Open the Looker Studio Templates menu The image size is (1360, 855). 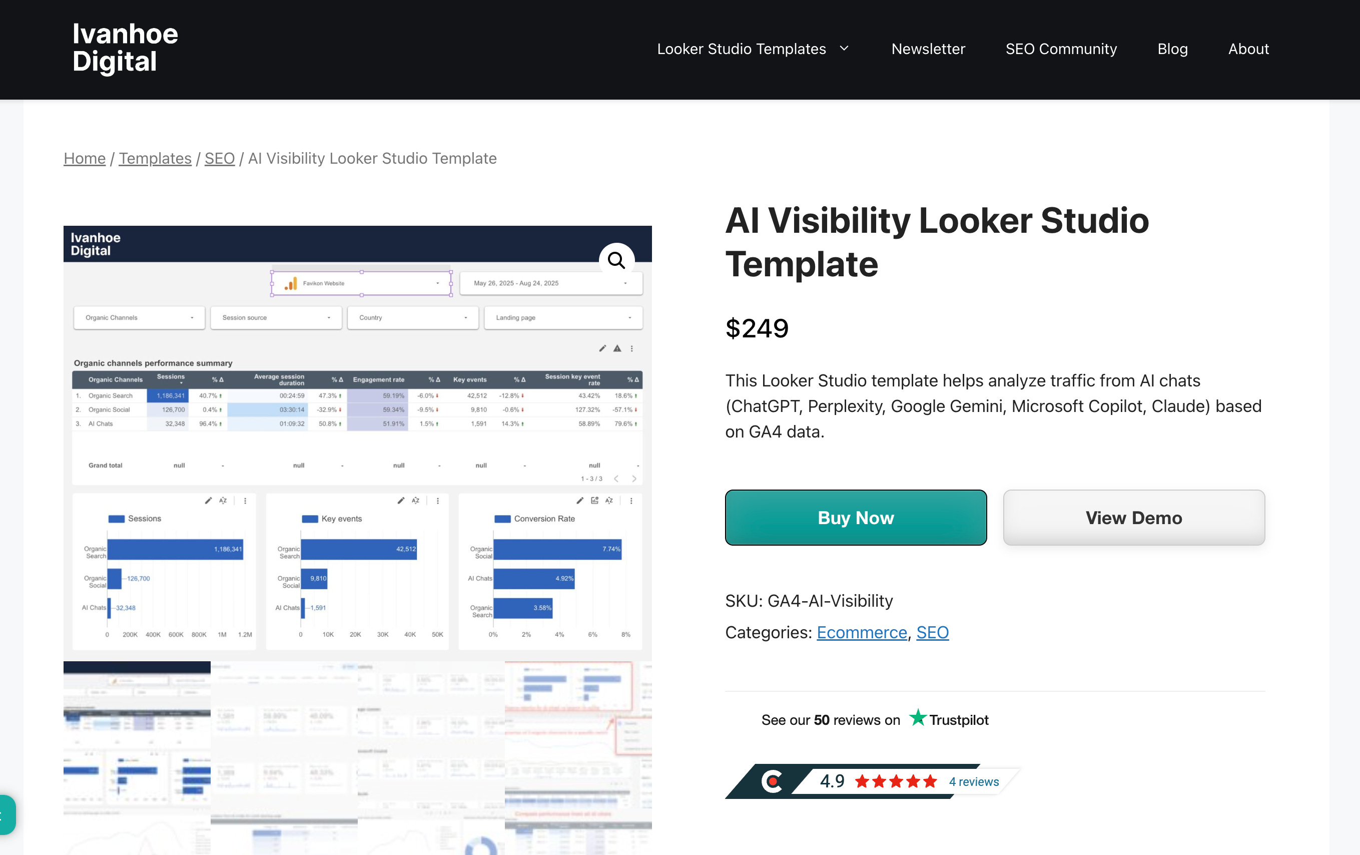click(741, 49)
